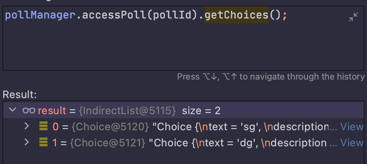
Task: Place cursor in highlighted getChoices method
Action: pyautogui.click(x=236, y=16)
